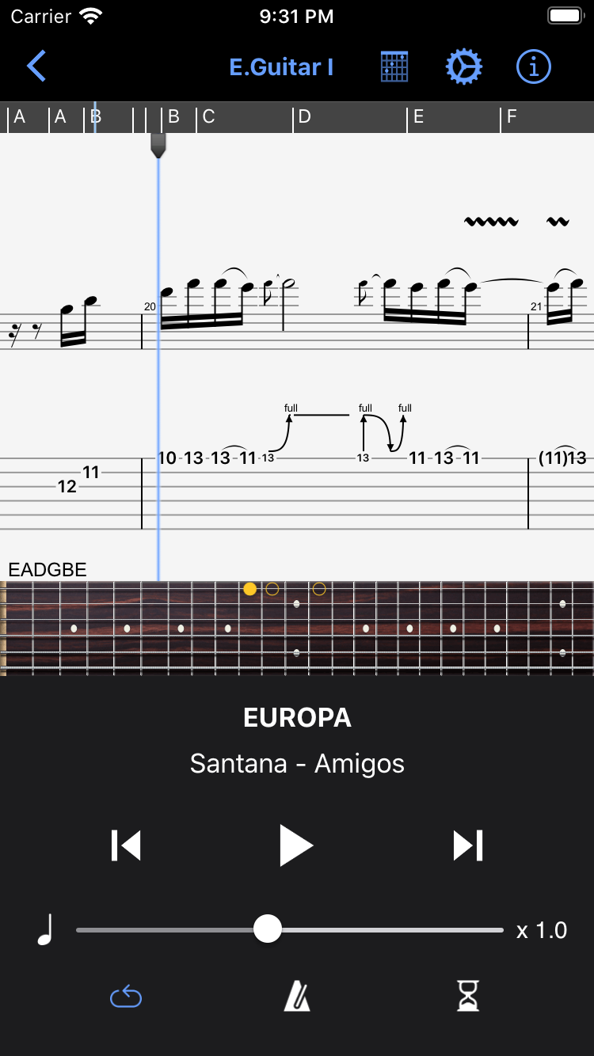
Task: Open the chord diagram grid icon
Action: click(394, 66)
